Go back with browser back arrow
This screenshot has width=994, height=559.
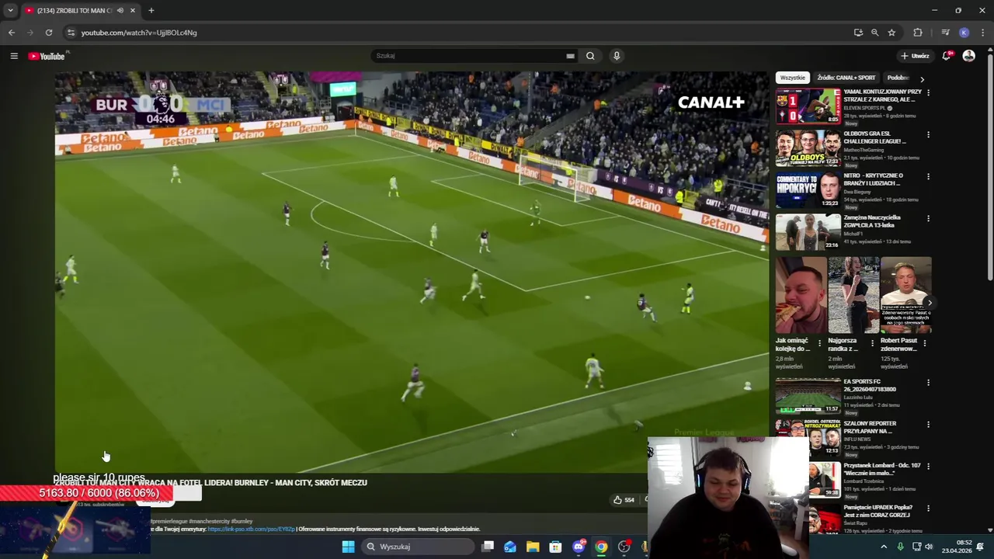click(x=12, y=33)
